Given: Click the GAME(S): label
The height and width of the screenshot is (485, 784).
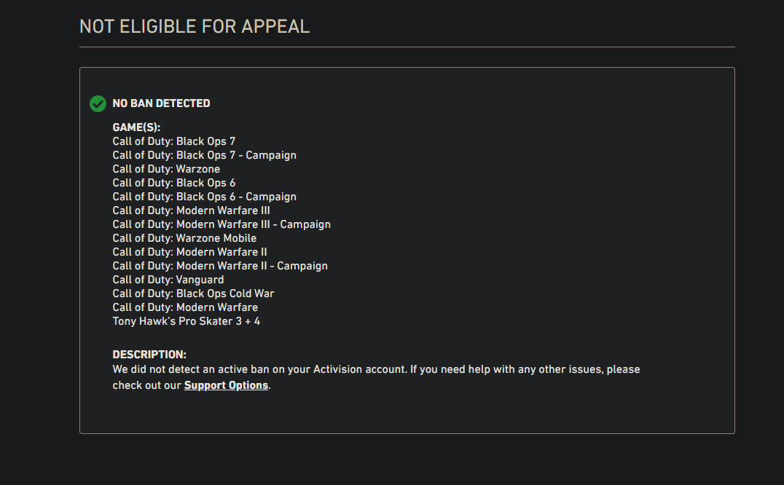Looking at the screenshot, I should point(136,127).
